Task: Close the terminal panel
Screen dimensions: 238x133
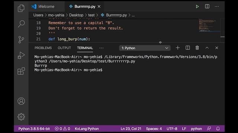Action: point(217,48)
